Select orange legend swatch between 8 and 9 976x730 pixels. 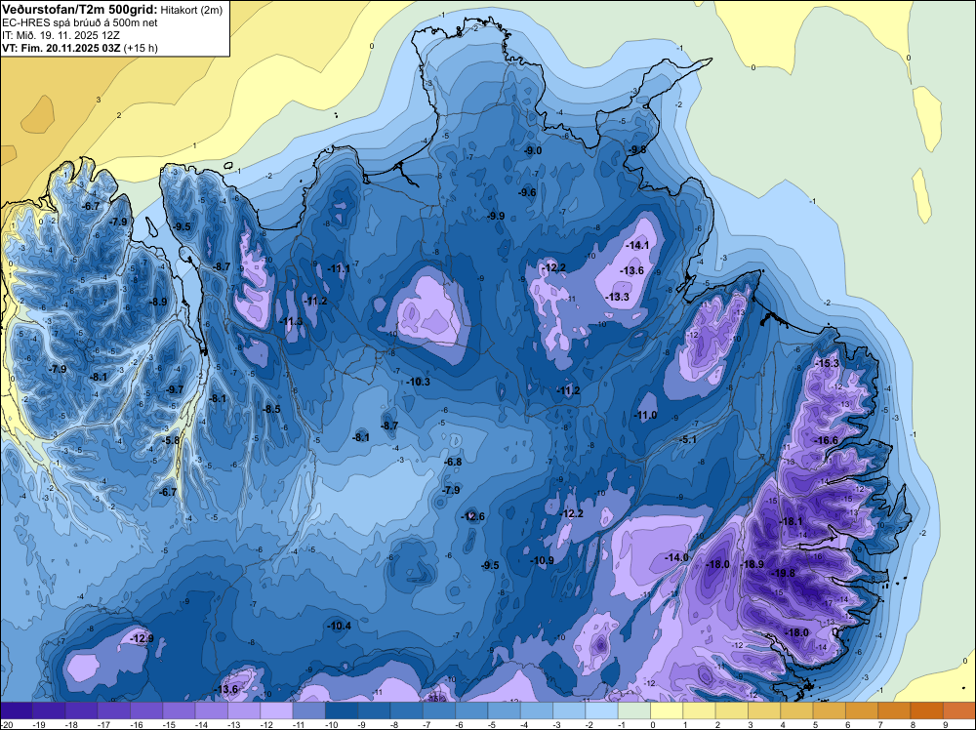click(927, 710)
